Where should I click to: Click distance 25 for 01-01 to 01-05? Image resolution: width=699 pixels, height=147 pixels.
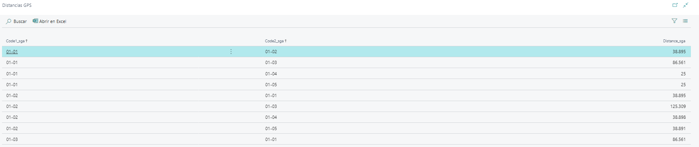pyautogui.click(x=683, y=85)
